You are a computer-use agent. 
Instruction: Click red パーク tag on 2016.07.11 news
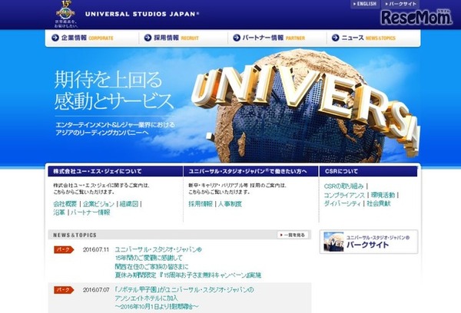tap(64, 249)
